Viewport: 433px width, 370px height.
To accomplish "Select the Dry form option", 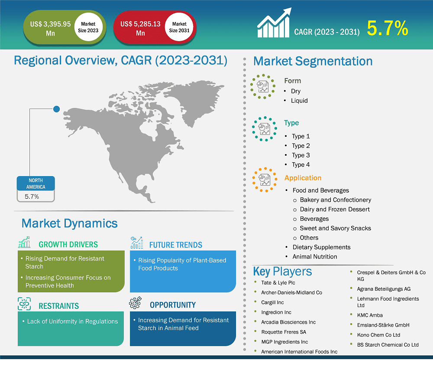I will [297, 91].
